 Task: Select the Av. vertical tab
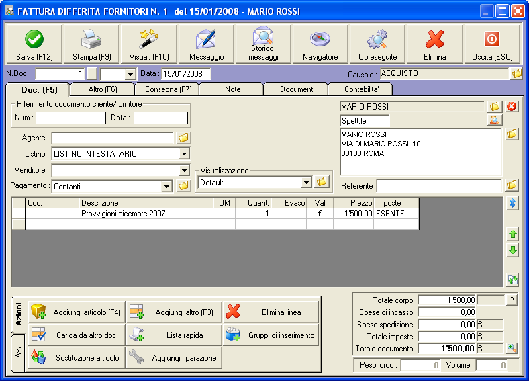pyautogui.click(x=19, y=353)
